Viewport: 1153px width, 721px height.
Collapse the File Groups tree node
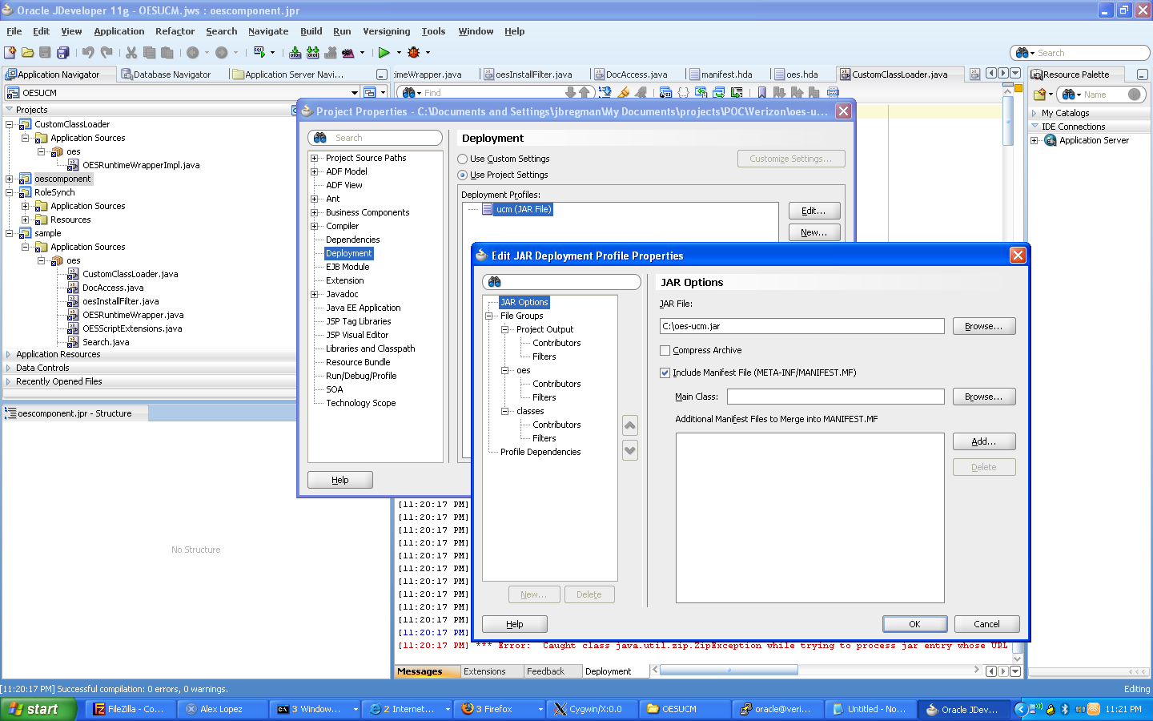click(x=489, y=316)
